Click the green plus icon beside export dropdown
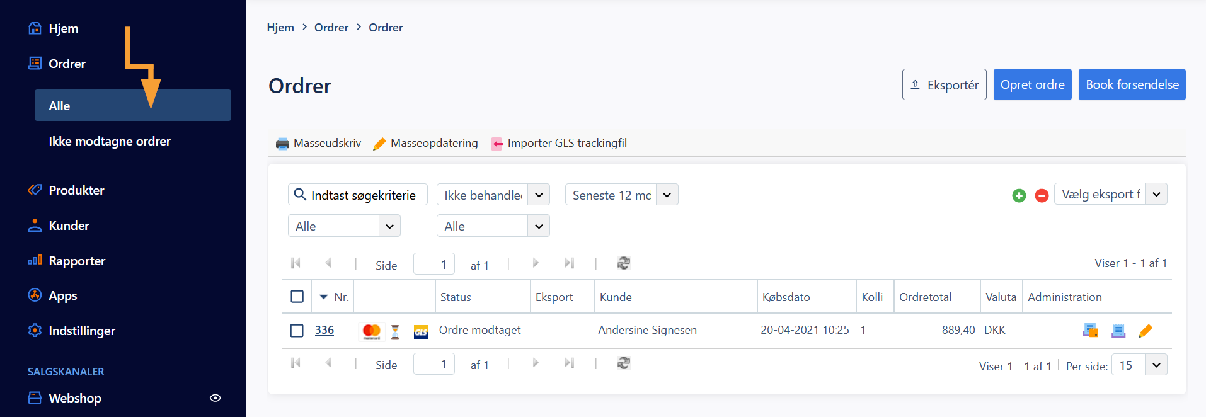 tap(1019, 196)
